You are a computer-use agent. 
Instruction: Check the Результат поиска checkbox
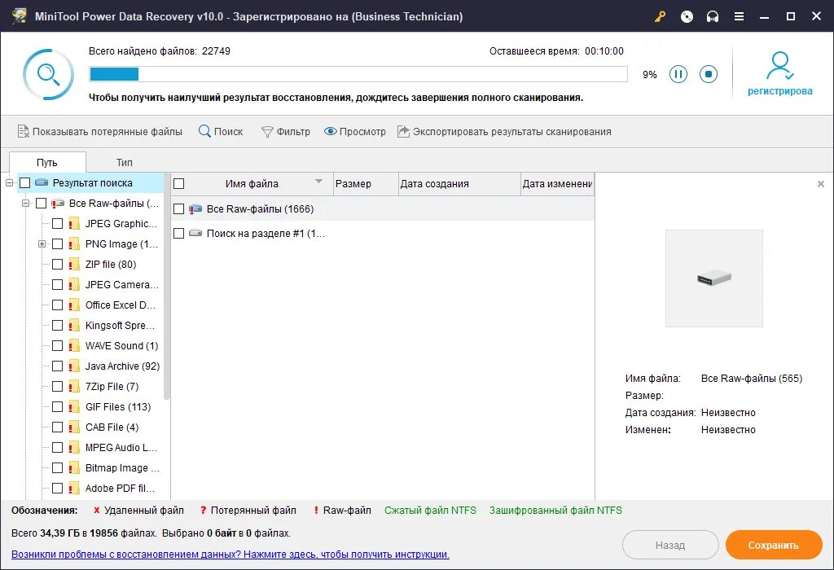point(25,183)
